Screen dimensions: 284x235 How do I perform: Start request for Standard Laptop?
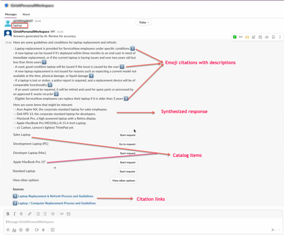click(127, 171)
